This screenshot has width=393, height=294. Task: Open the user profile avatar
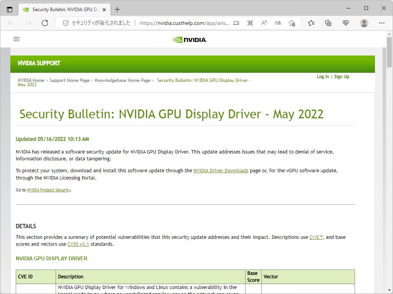tap(364, 23)
